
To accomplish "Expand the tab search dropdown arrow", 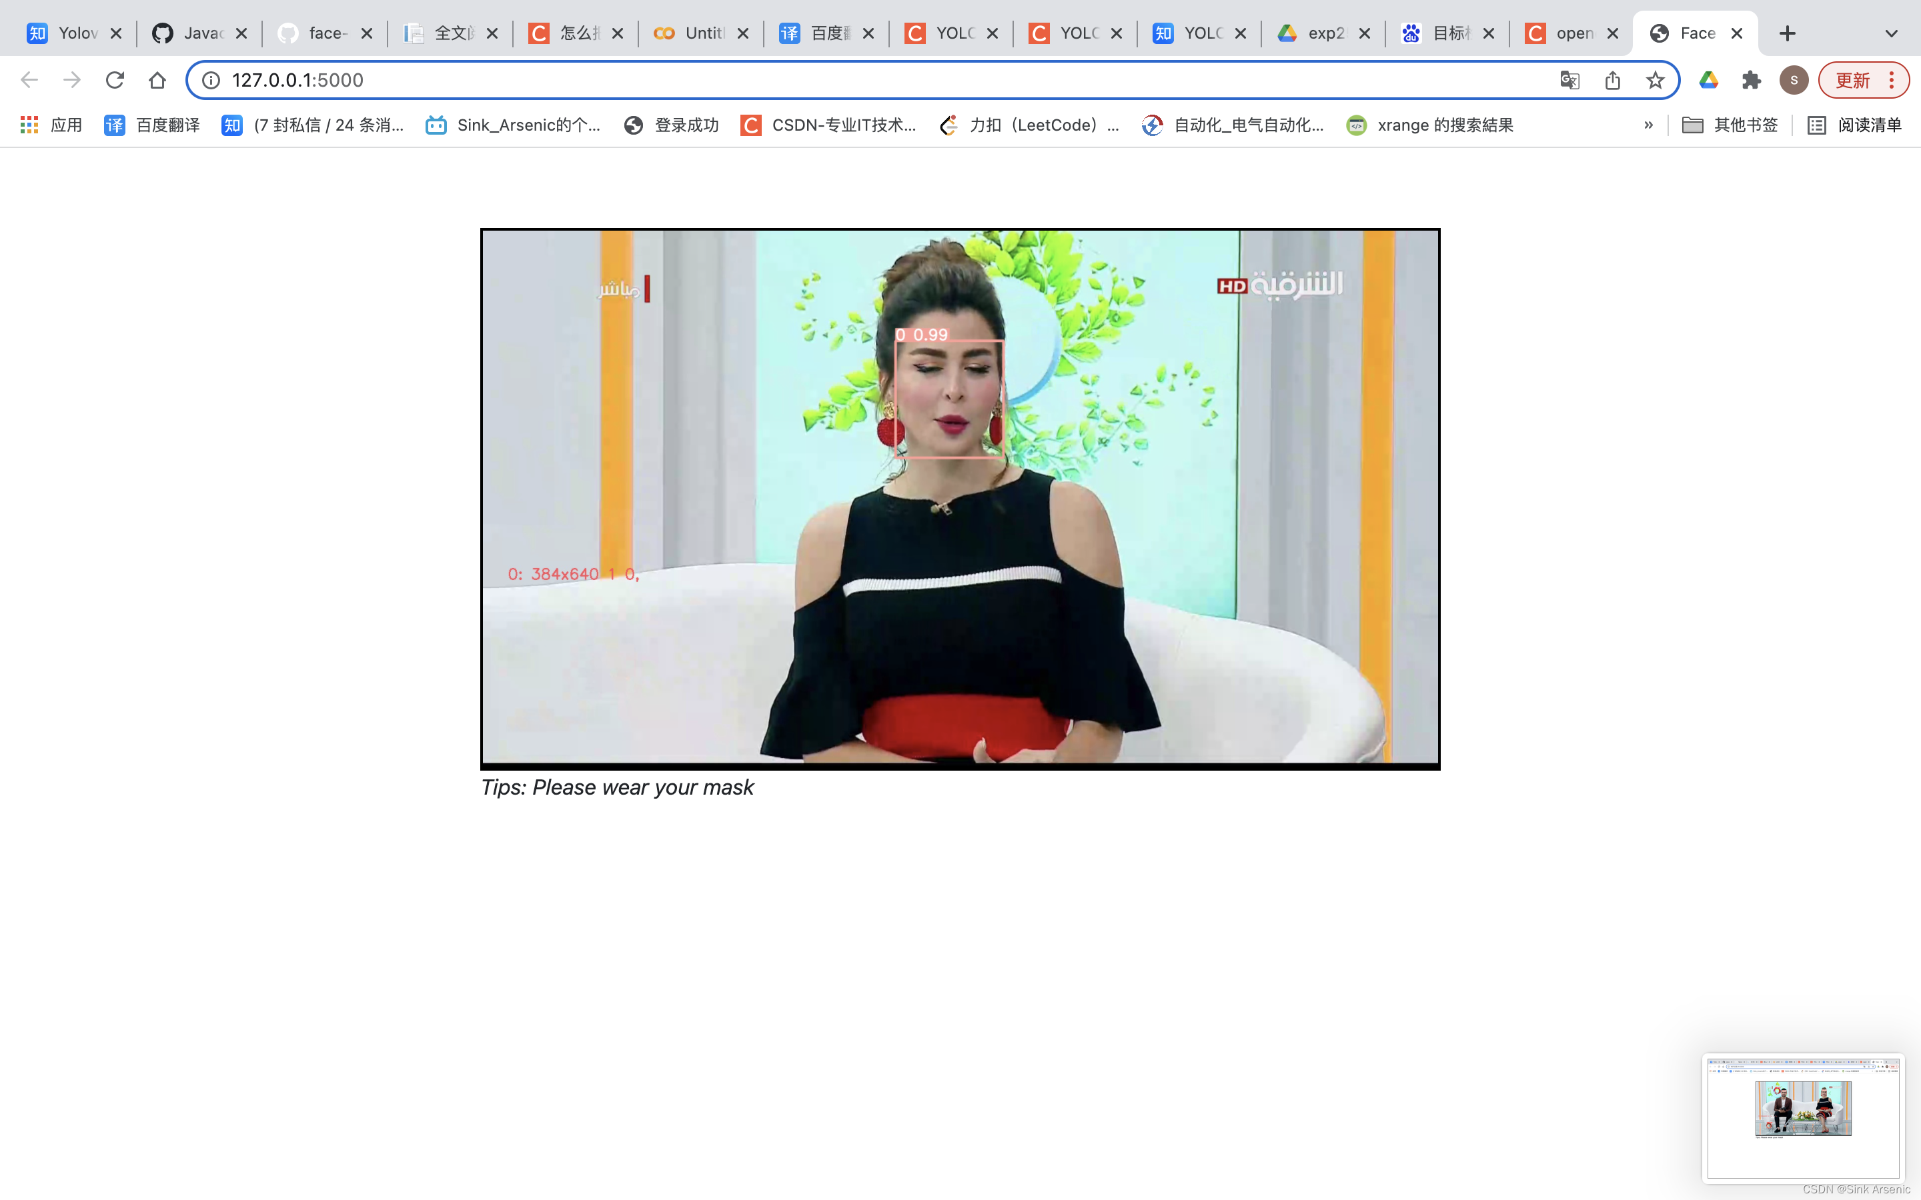I will point(1892,33).
